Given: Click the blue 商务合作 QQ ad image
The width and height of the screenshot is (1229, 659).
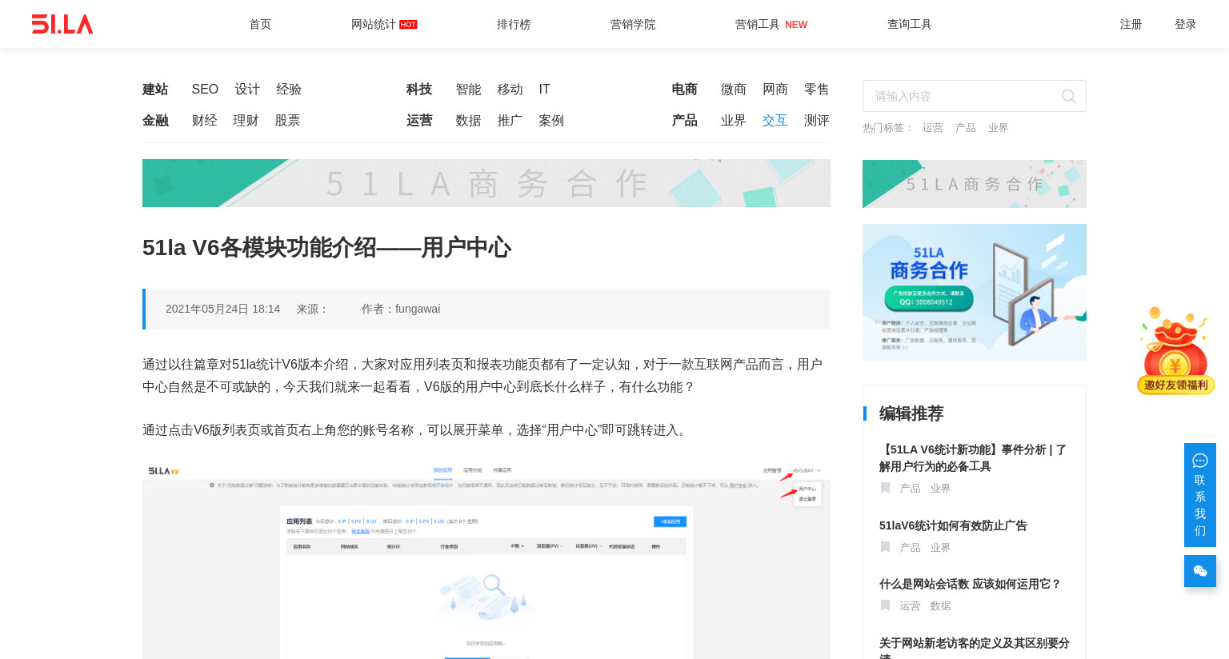Looking at the screenshot, I should click(975, 292).
